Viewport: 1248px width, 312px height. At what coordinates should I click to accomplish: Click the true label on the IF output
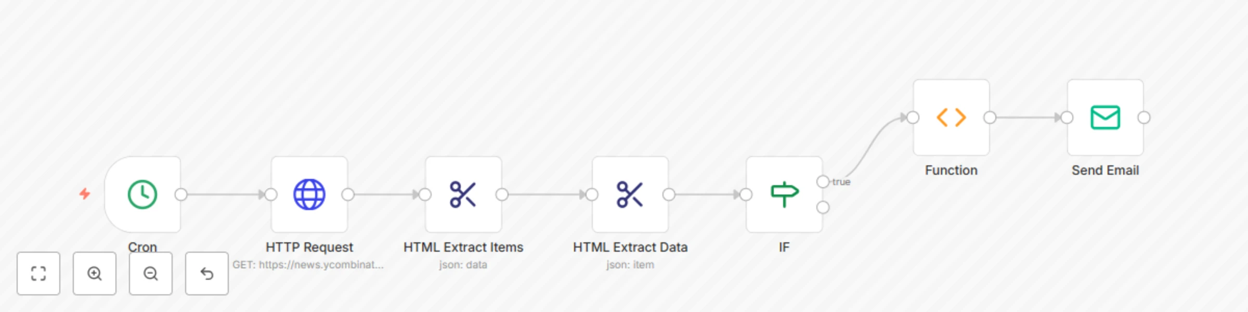tap(841, 182)
